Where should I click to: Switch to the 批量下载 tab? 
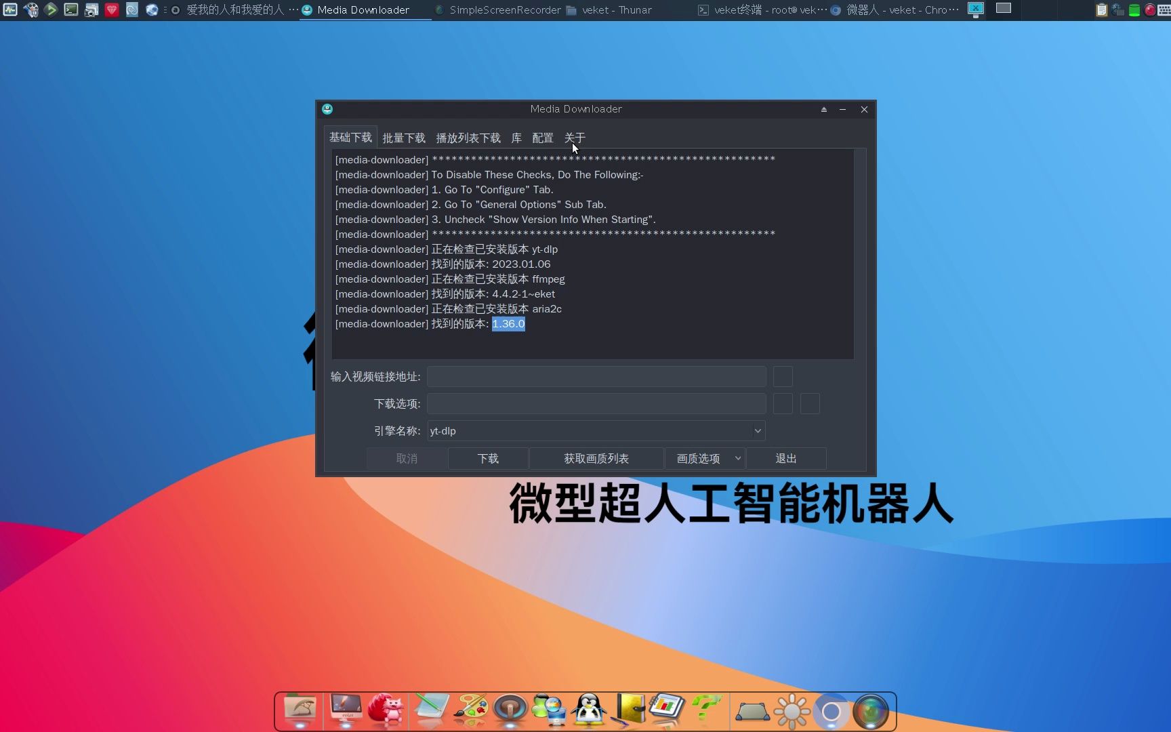404,138
